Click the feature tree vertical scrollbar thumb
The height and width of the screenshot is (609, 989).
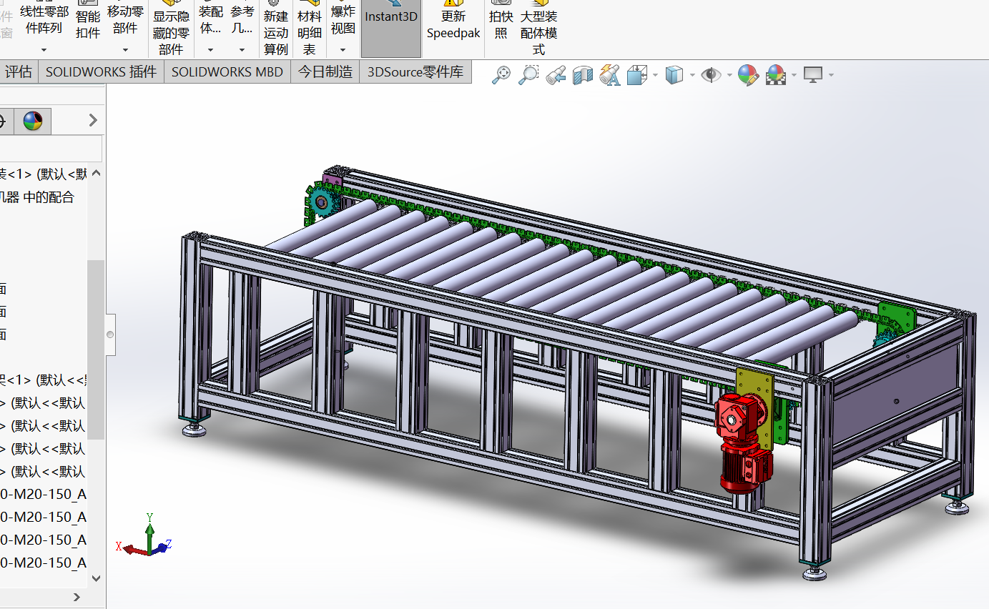point(96,350)
